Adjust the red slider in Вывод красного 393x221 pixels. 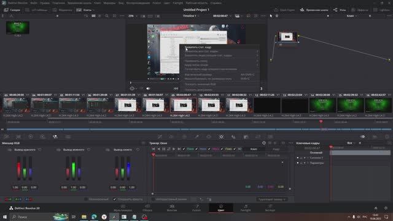tap(19, 168)
